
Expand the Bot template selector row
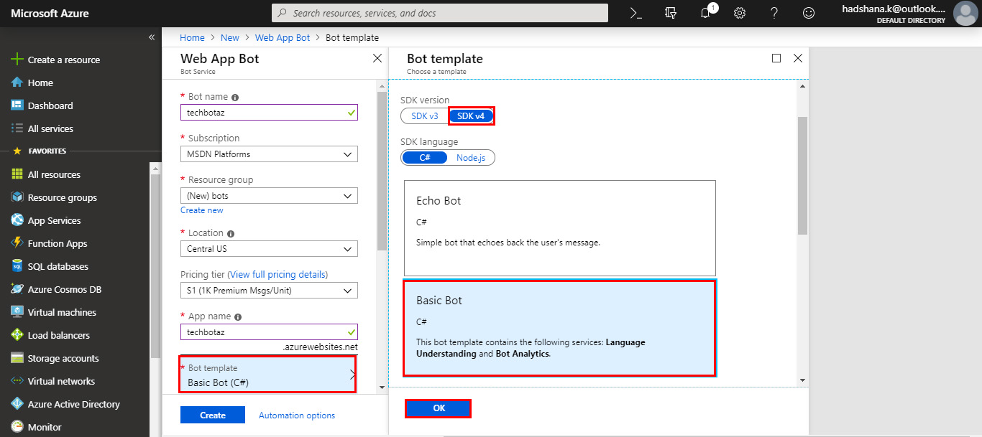267,375
